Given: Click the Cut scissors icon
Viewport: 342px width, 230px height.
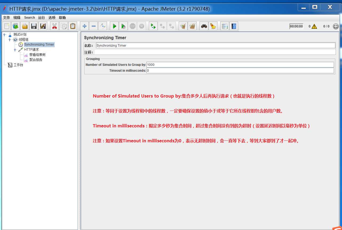Looking at the screenshot, I should coord(54,26).
